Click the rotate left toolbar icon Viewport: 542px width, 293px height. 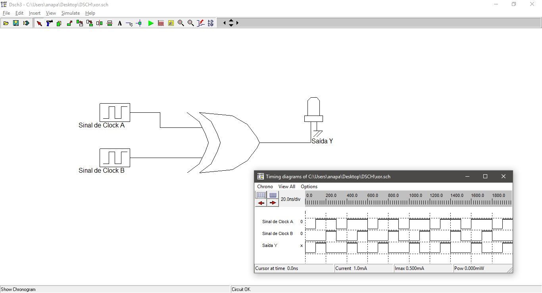[79, 23]
